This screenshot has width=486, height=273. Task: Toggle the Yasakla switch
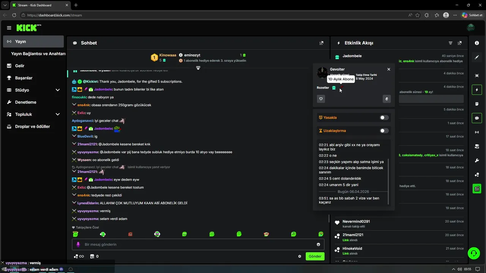coord(384,118)
